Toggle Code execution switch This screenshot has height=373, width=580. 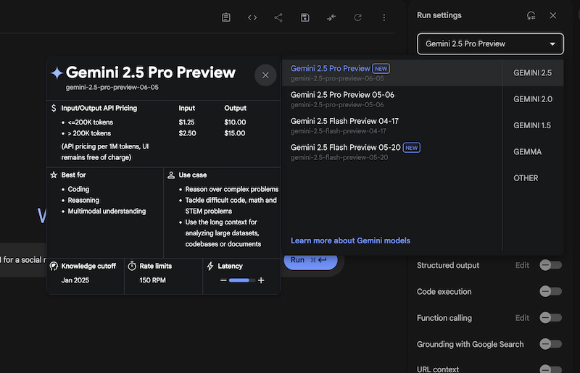550,291
